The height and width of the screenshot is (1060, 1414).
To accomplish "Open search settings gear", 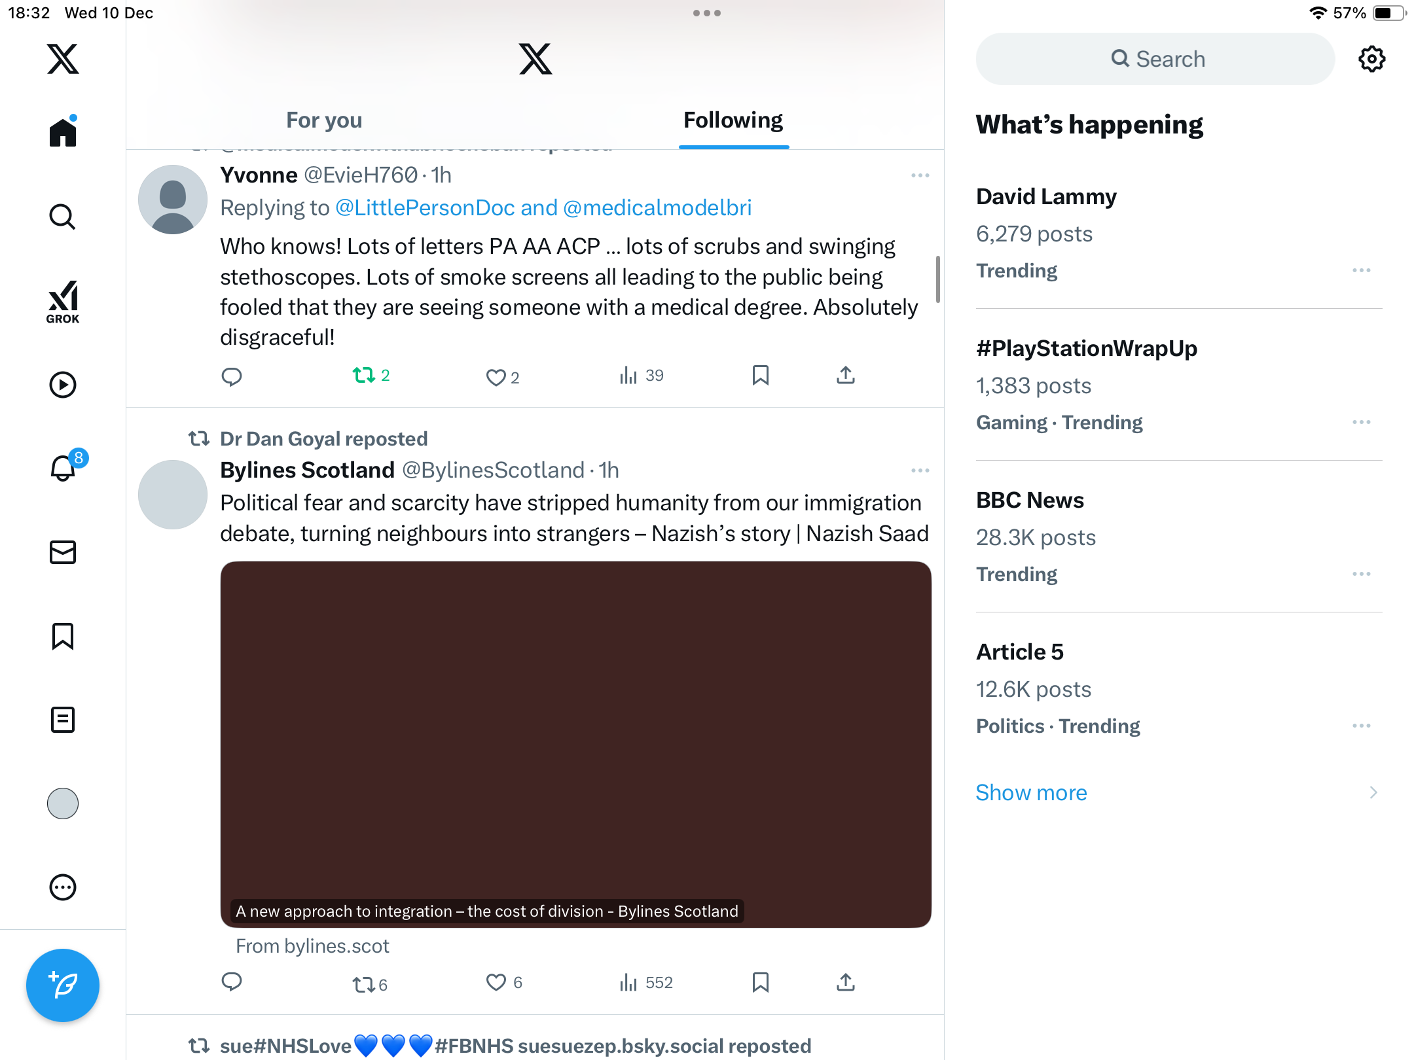I will (1371, 59).
